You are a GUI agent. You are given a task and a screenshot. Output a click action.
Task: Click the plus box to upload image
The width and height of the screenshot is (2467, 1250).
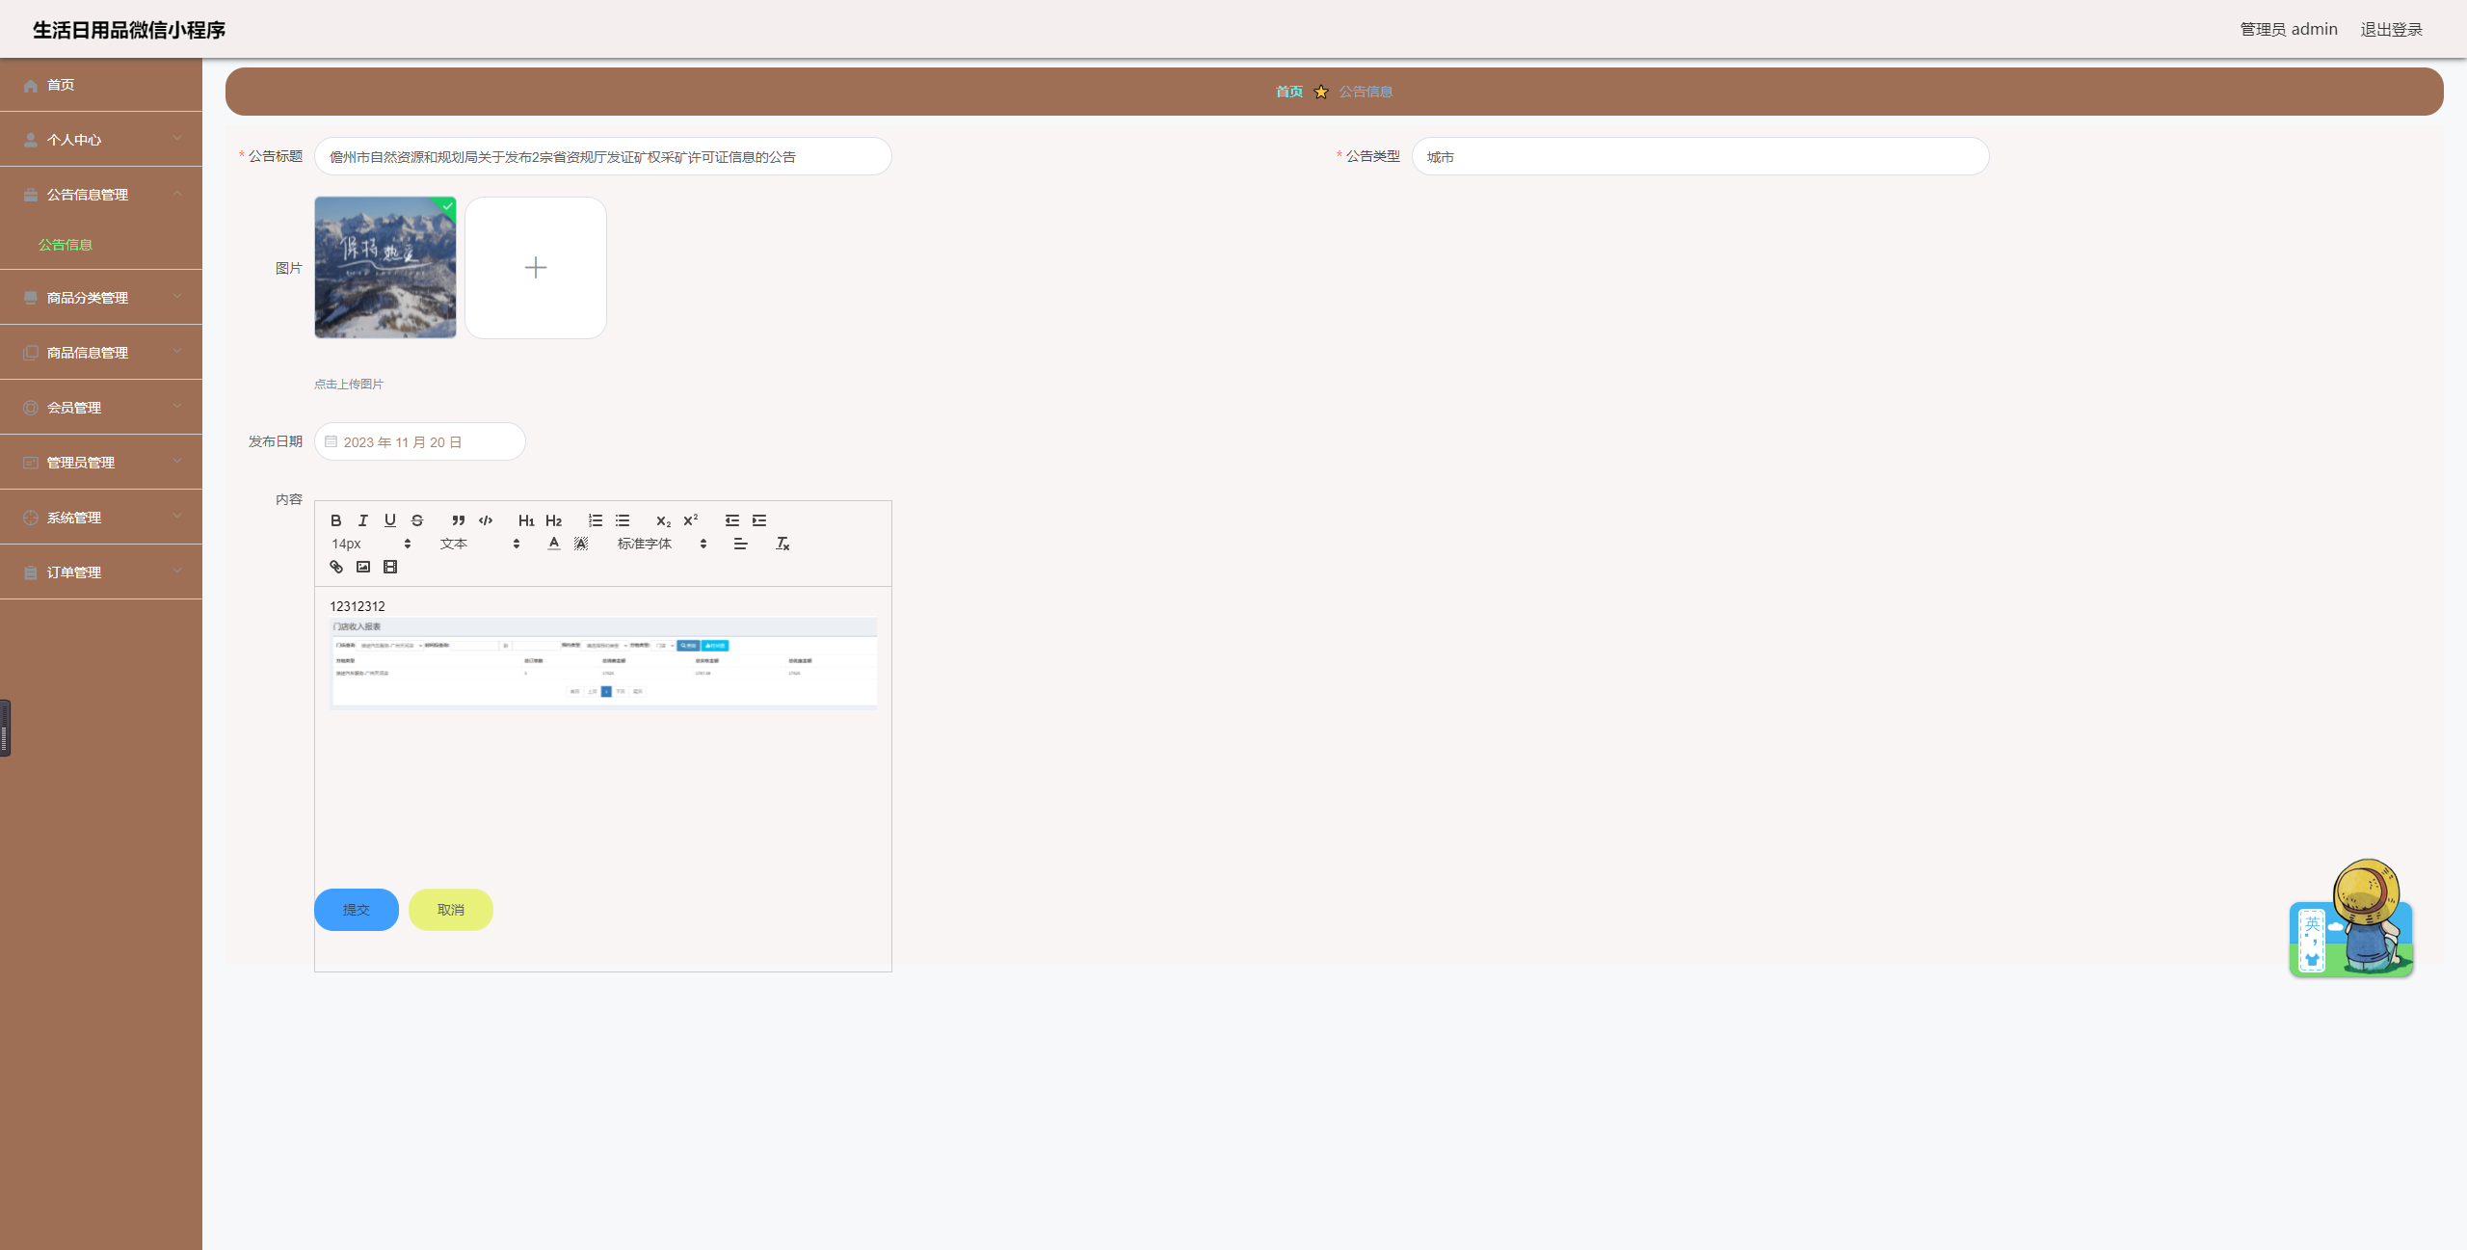coord(536,268)
